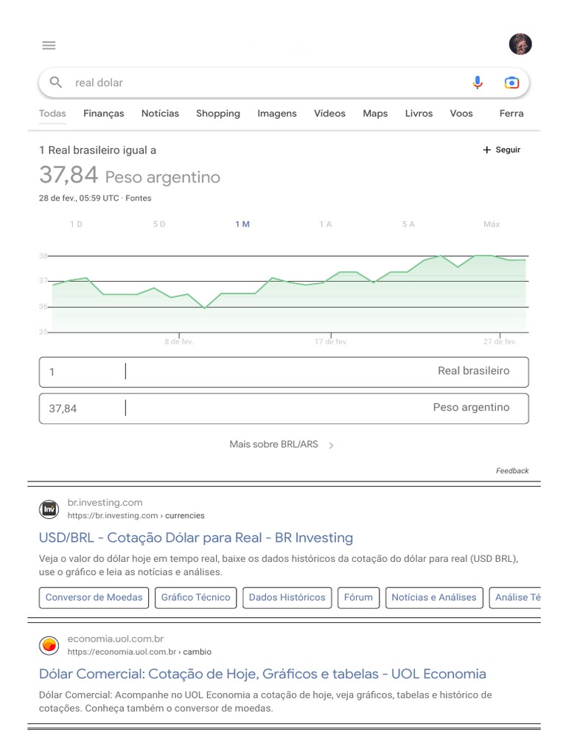Click the profile avatar picture

click(520, 44)
